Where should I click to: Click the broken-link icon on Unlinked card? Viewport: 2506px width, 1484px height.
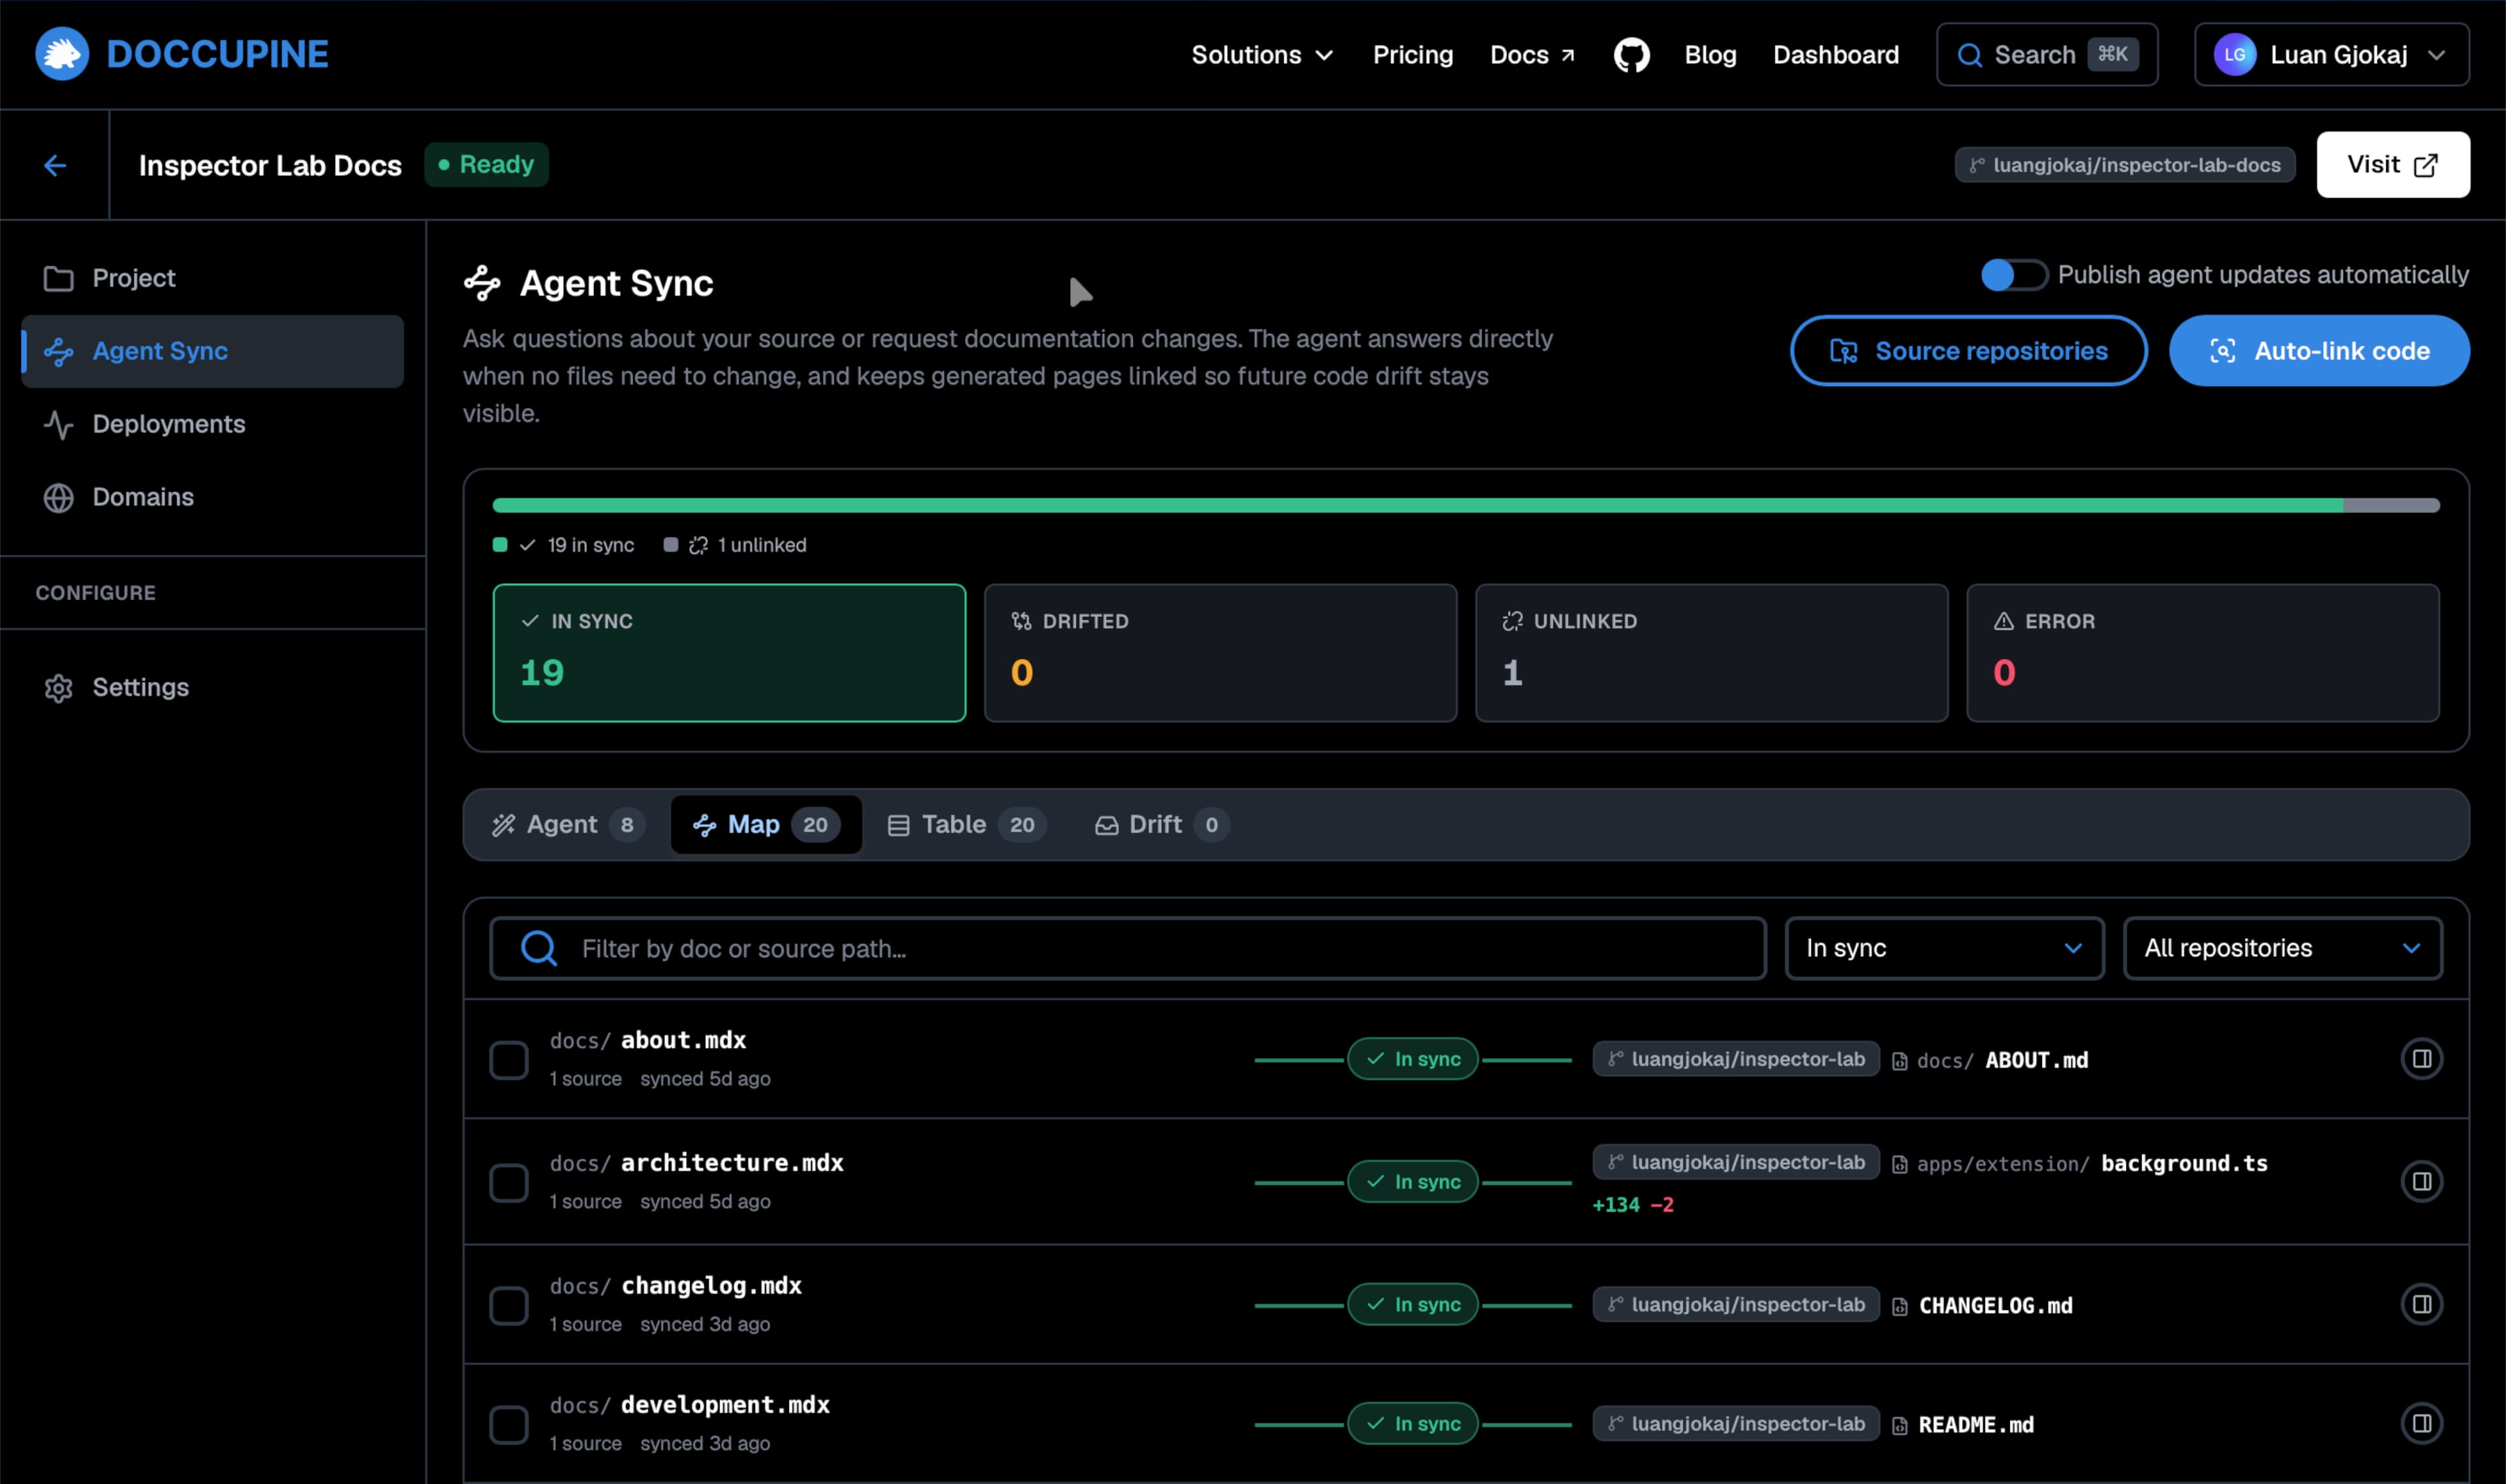pyautogui.click(x=1511, y=621)
